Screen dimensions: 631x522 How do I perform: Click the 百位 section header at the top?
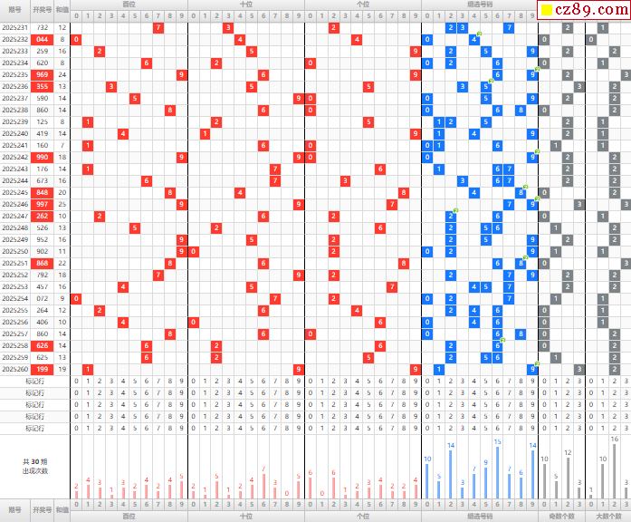(129, 5)
